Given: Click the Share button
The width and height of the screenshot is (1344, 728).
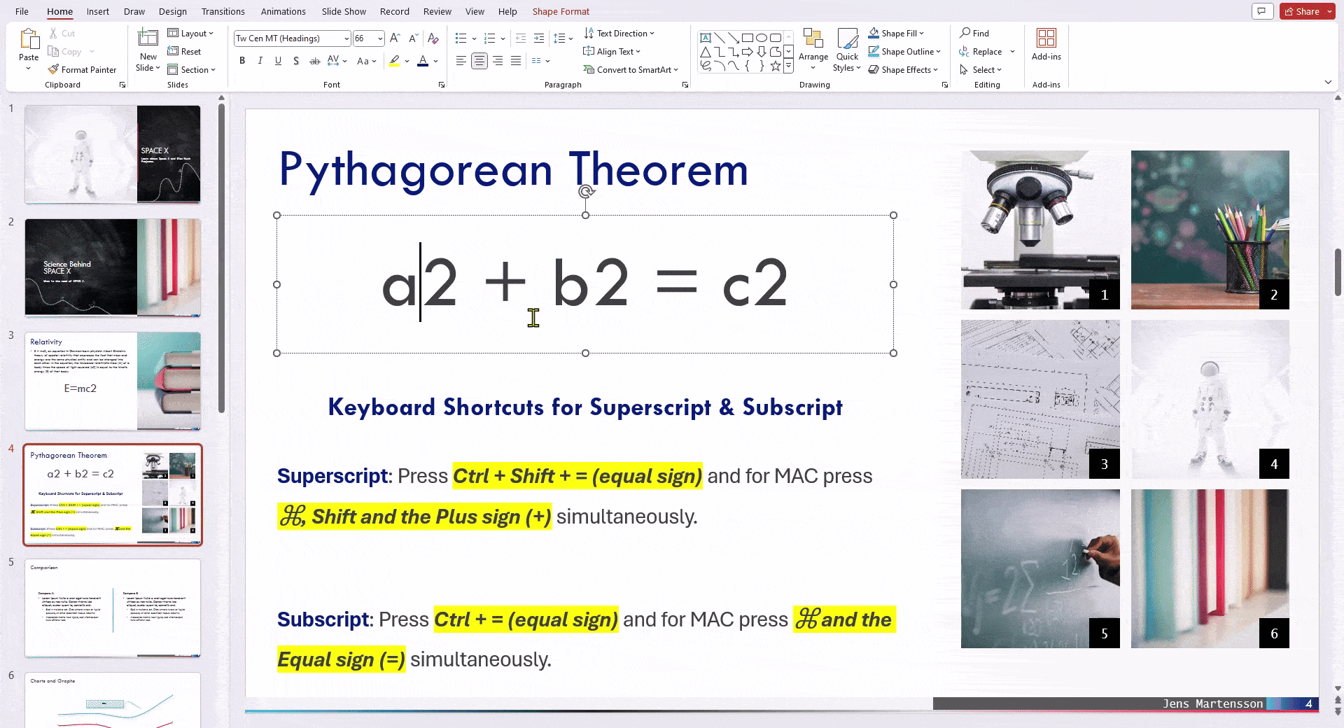Looking at the screenshot, I should pyautogui.click(x=1301, y=11).
